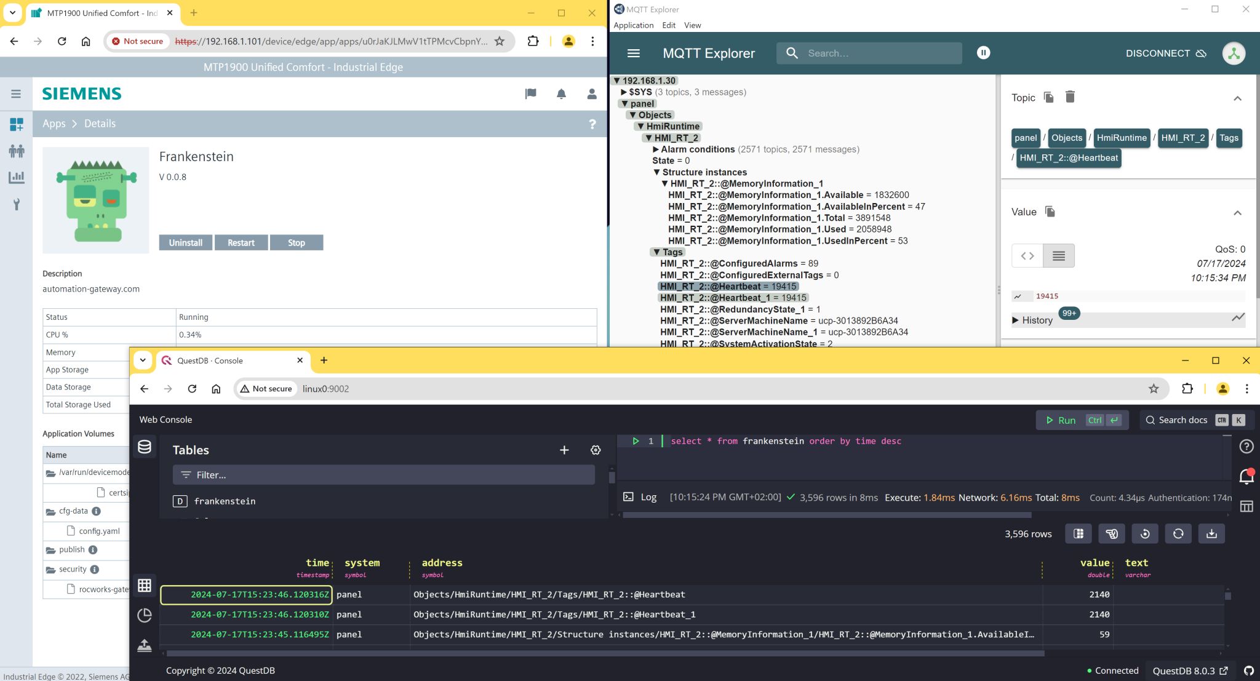Restart the Frankenstein app

(x=241, y=243)
